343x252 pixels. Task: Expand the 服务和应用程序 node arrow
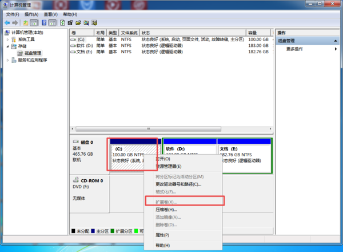coord(7,60)
